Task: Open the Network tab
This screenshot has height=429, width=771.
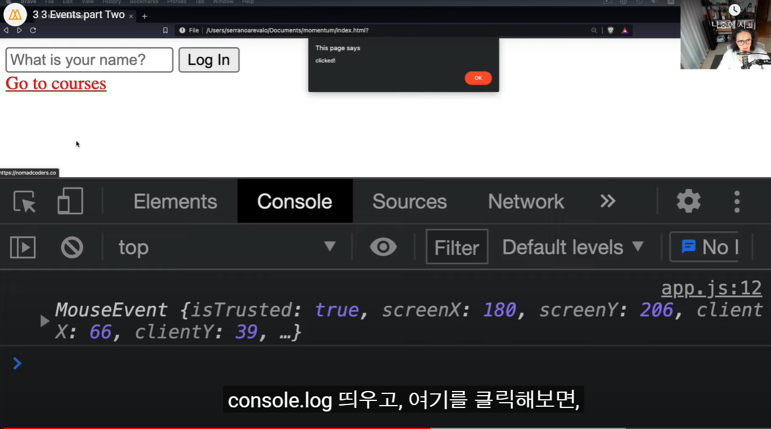Action: coord(526,202)
